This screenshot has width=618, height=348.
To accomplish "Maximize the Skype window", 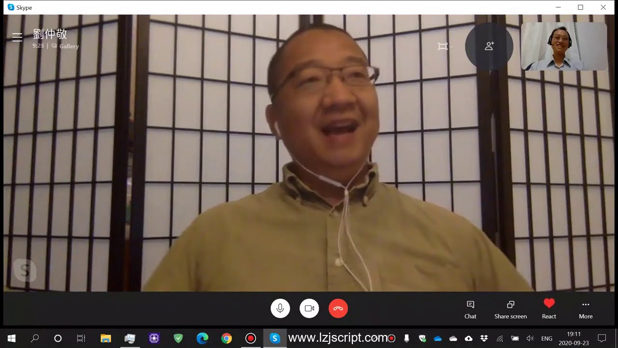I will click(580, 7).
